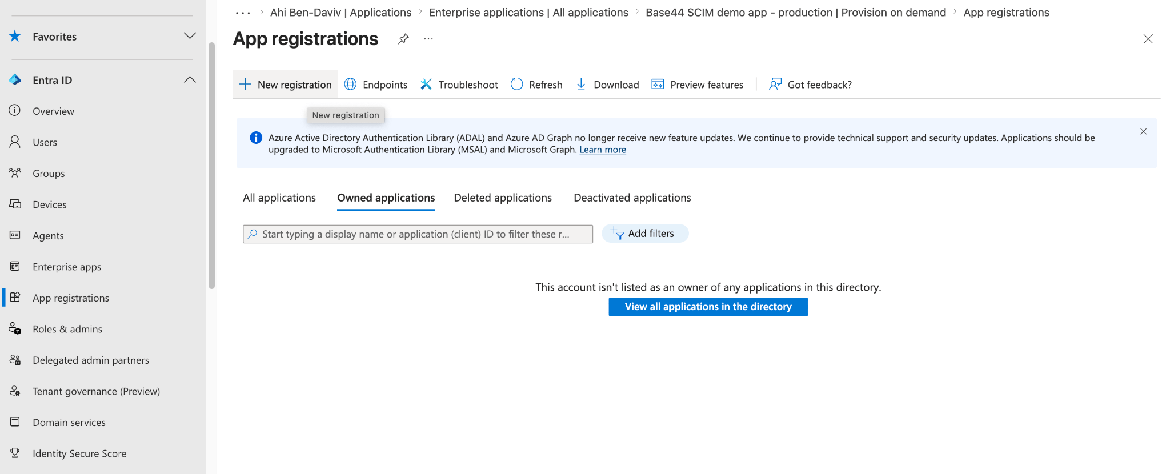Viewport: 1170px width, 474px height.
Task: Click View all applications in the directory
Action: [708, 307]
